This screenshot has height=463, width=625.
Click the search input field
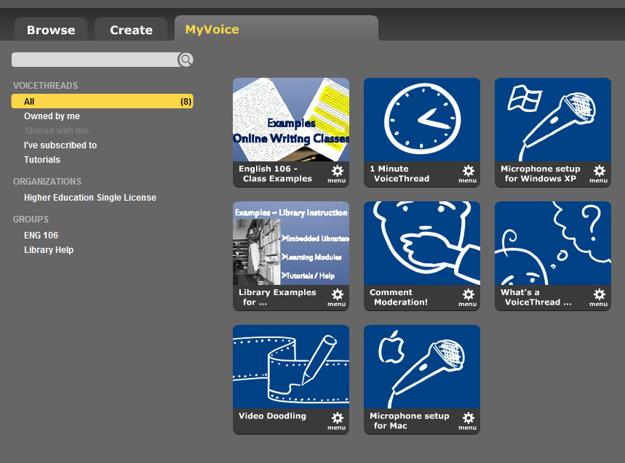pyautogui.click(x=95, y=60)
